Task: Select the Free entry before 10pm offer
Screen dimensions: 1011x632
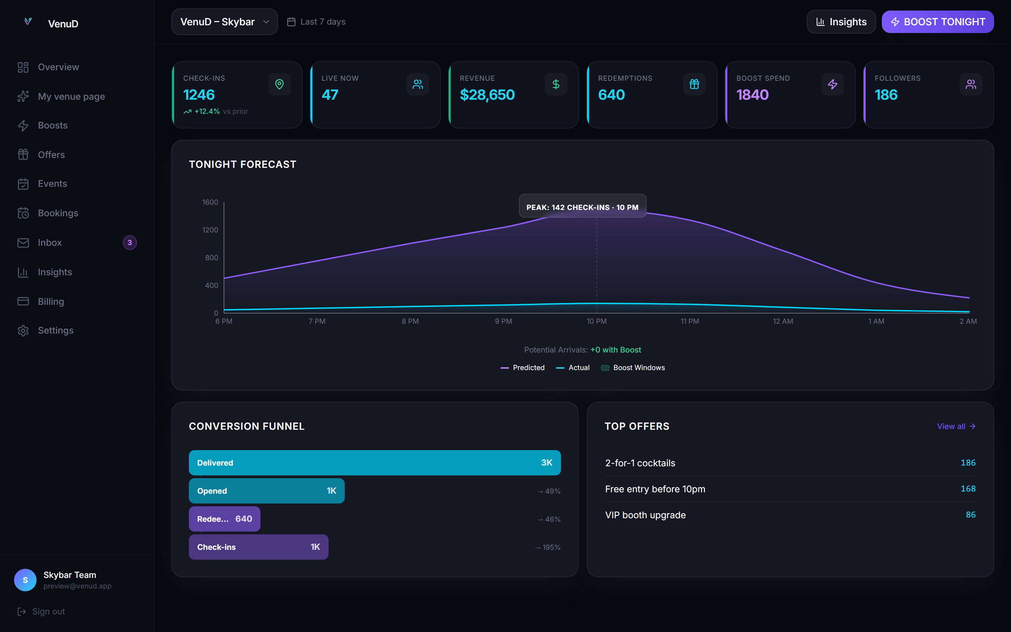Action: 791,489
